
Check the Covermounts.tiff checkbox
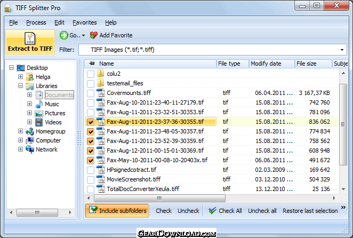pyautogui.click(x=91, y=93)
